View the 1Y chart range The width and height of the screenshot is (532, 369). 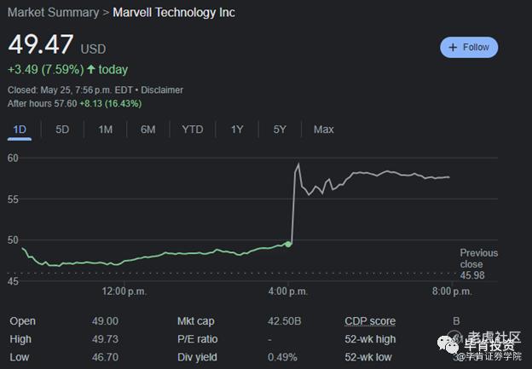pos(237,130)
